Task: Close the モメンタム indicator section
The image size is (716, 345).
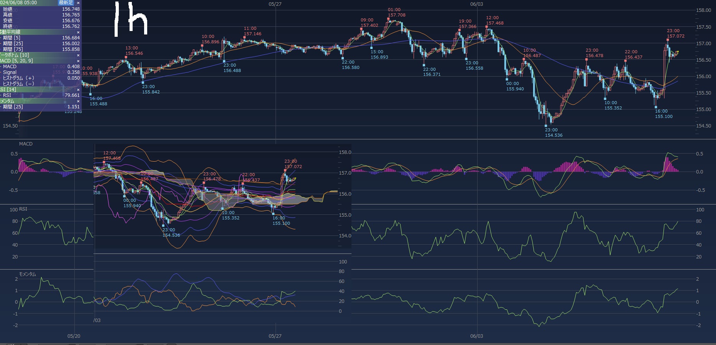Action: 78,101
